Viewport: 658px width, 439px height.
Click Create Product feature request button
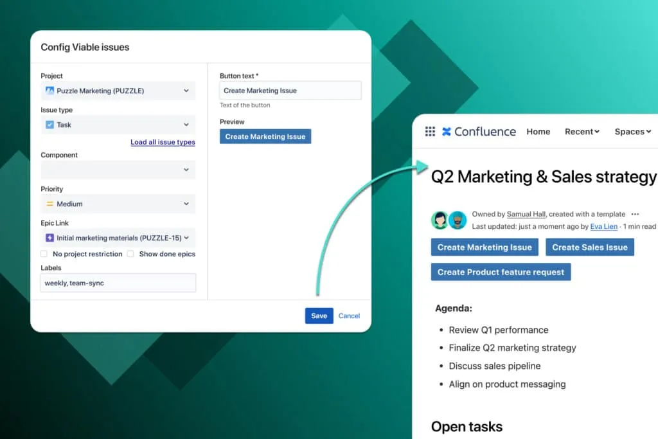coord(501,272)
